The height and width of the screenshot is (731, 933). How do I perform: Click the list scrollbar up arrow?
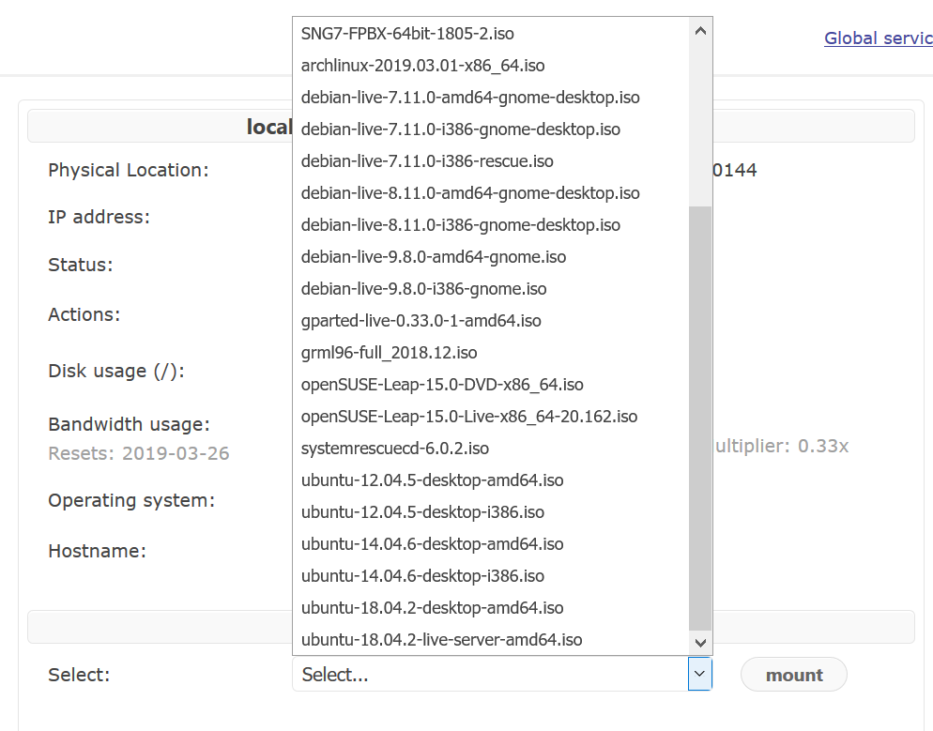click(700, 30)
